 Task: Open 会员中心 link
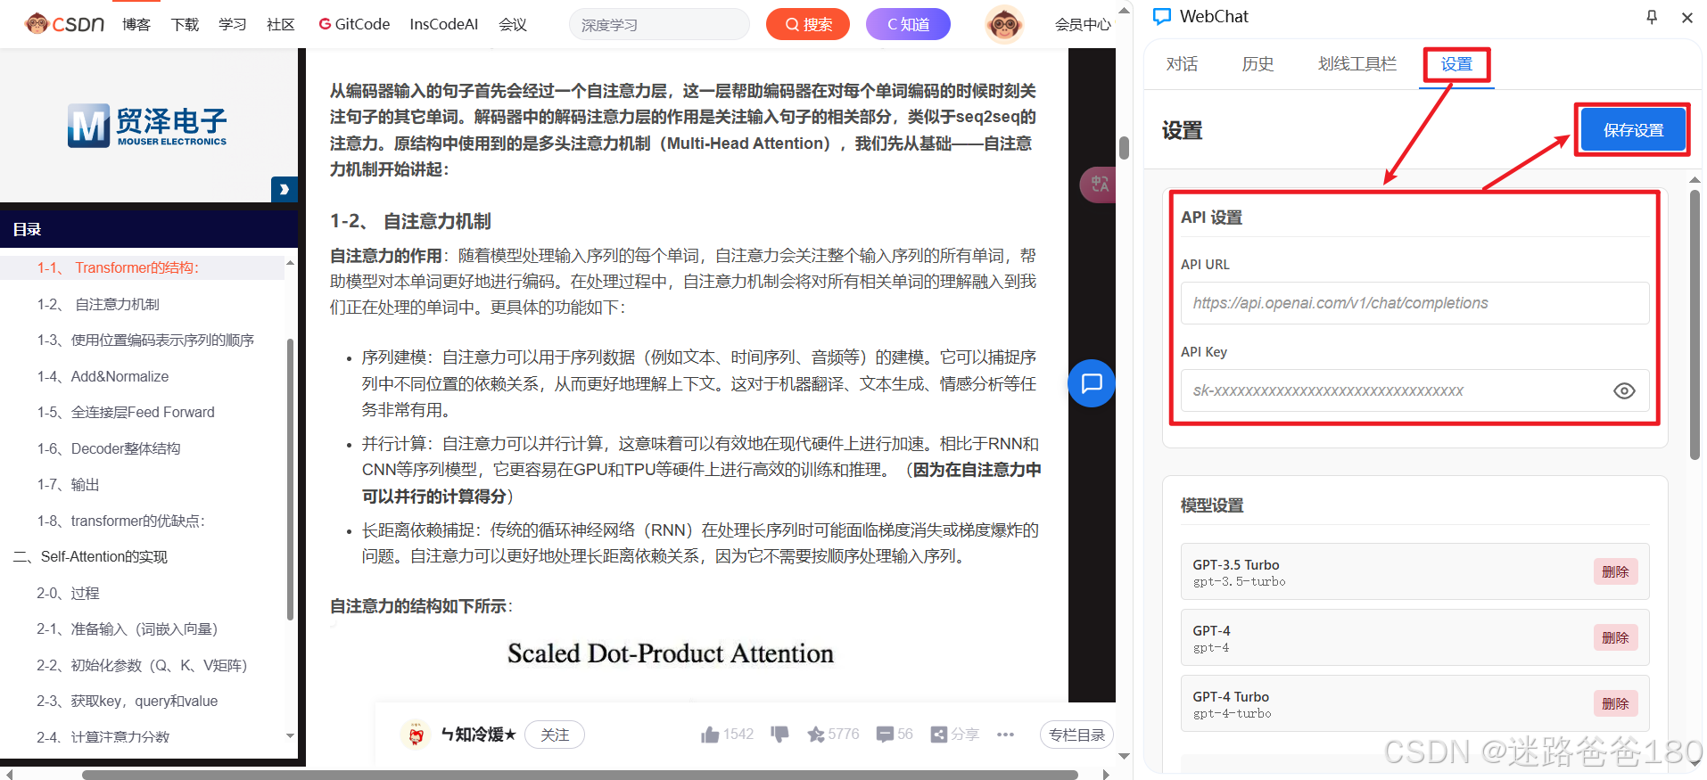[x=1083, y=25]
